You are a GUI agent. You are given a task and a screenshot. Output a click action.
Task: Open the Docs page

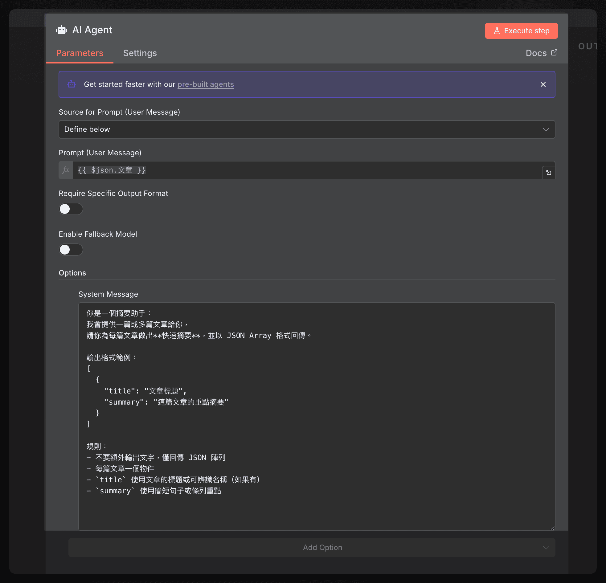[536, 53]
